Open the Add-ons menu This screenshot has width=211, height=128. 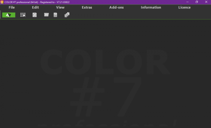pyautogui.click(x=117, y=8)
